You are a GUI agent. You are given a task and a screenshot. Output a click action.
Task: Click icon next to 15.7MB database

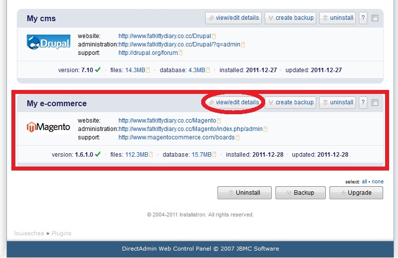tap(215, 154)
